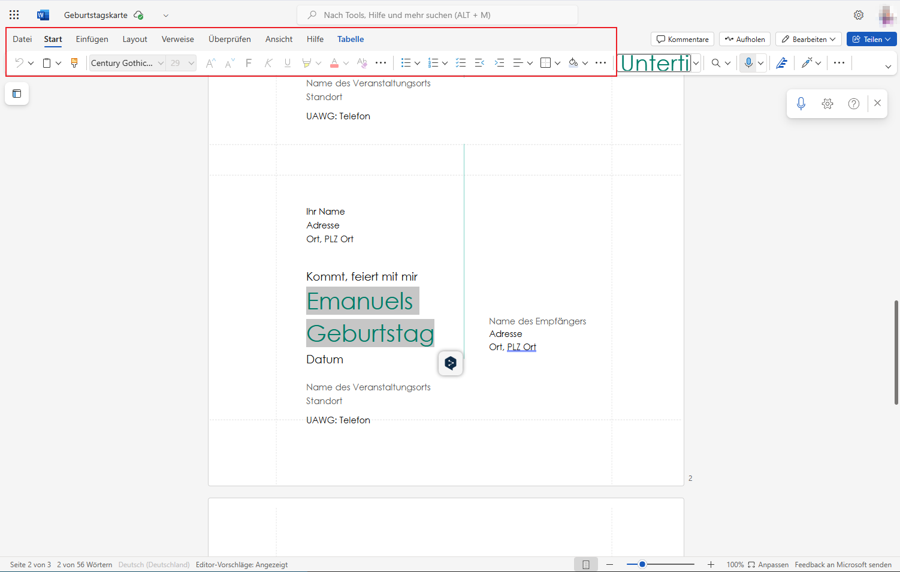Open more paragraph options ellipsis
This screenshot has width=900, height=572.
pos(601,63)
